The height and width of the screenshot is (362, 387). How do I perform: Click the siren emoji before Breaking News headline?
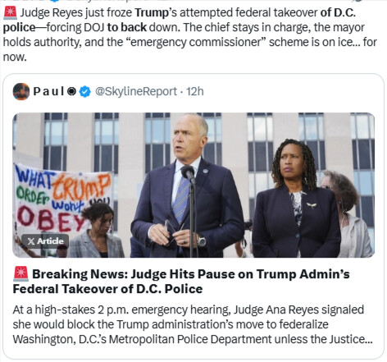(x=20, y=274)
